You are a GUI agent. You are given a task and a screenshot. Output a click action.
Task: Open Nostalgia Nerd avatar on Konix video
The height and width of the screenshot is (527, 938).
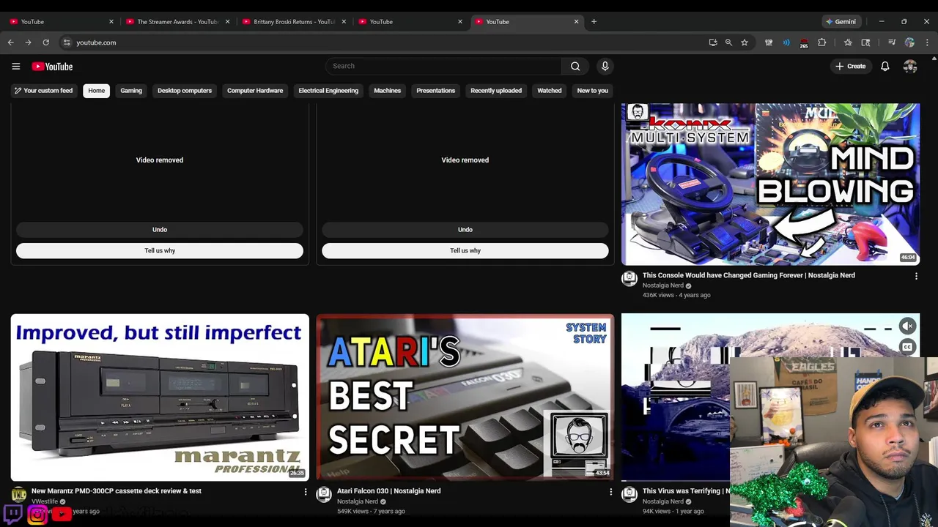click(x=629, y=278)
